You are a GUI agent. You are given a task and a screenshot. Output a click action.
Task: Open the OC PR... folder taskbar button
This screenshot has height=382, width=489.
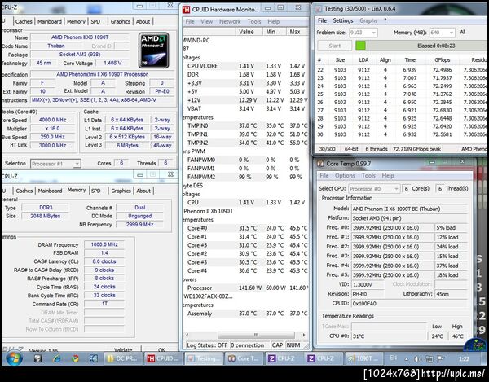[123, 358]
